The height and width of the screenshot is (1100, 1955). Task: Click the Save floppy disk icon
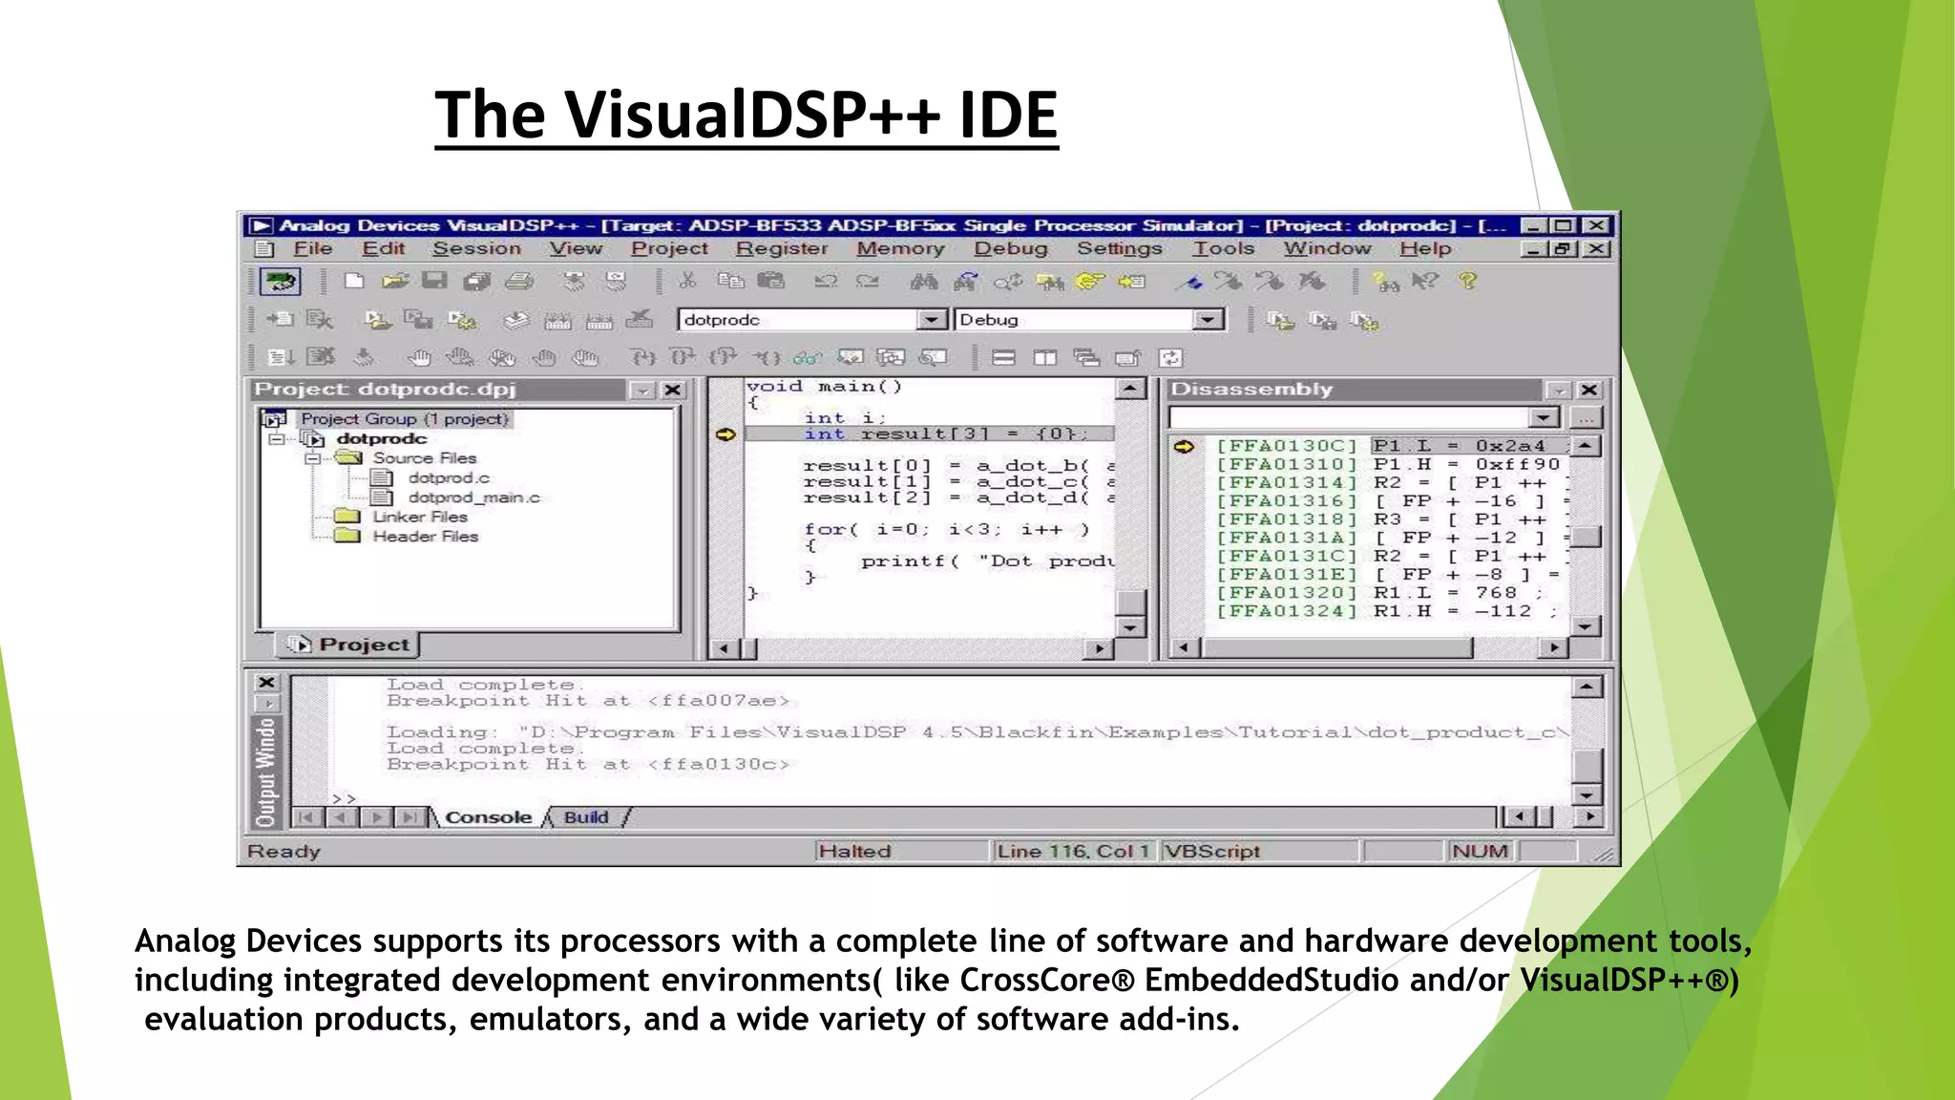435,281
